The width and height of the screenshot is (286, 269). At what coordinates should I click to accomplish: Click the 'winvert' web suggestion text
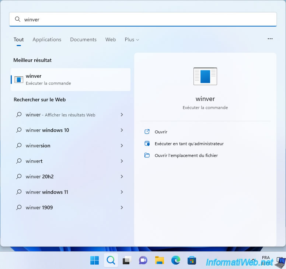(x=34, y=161)
